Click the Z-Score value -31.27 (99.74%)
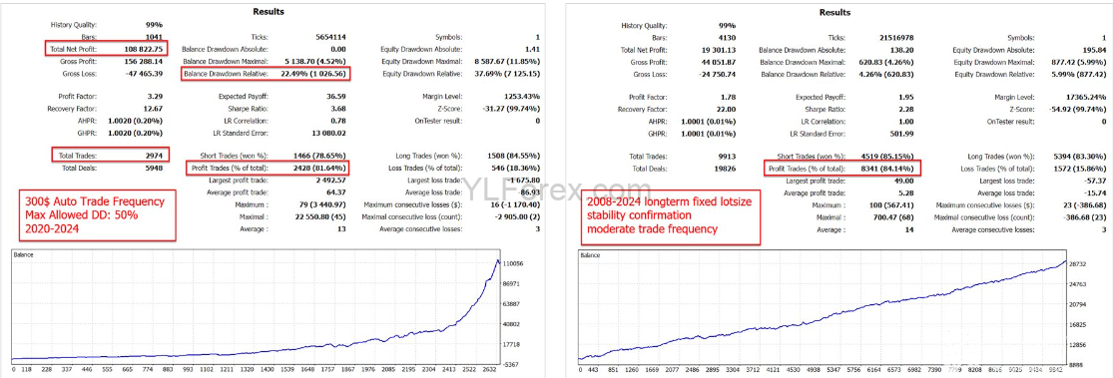The image size is (1113, 378). click(x=512, y=109)
